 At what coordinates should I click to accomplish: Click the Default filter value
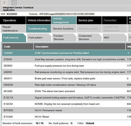point(90,123)
